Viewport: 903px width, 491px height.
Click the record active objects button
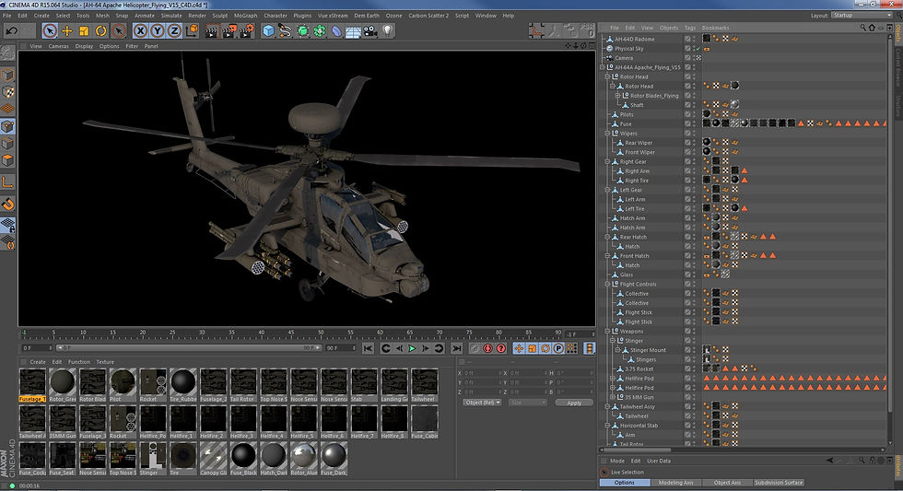tap(475, 348)
